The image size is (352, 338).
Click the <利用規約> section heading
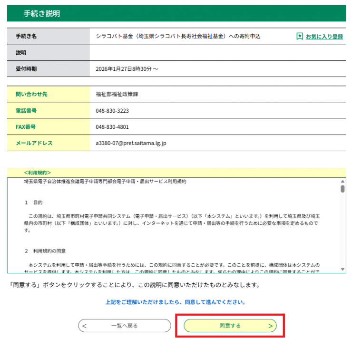pyautogui.click(x=38, y=173)
